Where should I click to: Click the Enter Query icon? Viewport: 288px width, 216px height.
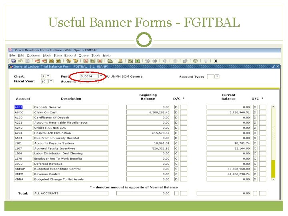[x=86, y=61]
